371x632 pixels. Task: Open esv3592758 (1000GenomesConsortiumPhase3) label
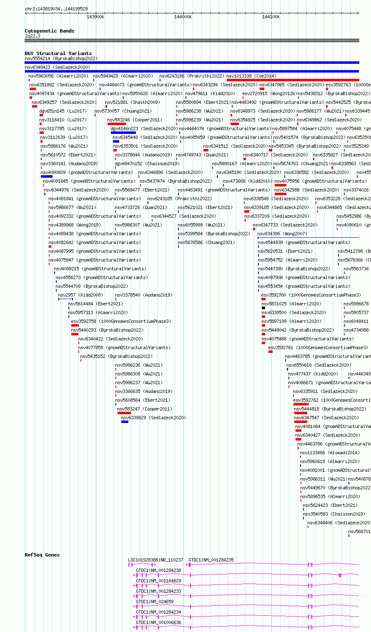click(121, 321)
